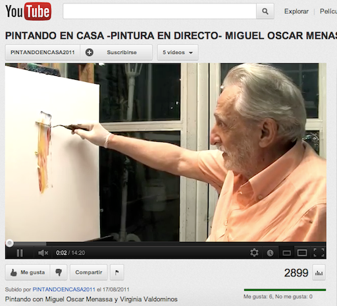Pause the video playback
This screenshot has height=306, width=337.
point(20,253)
